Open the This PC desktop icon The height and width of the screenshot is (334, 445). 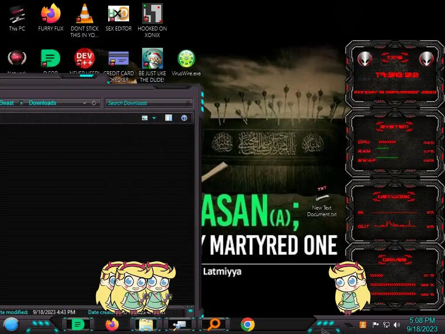pyautogui.click(x=17, y=17)
